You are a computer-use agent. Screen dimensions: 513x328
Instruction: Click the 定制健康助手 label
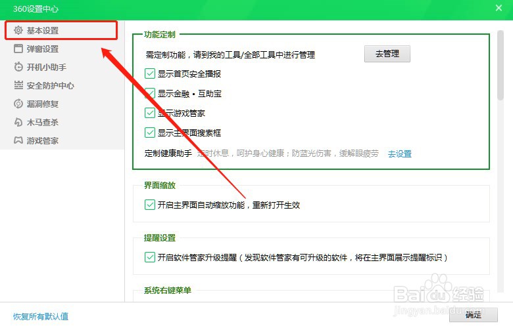pyautogui.click(x=168, y=153)
